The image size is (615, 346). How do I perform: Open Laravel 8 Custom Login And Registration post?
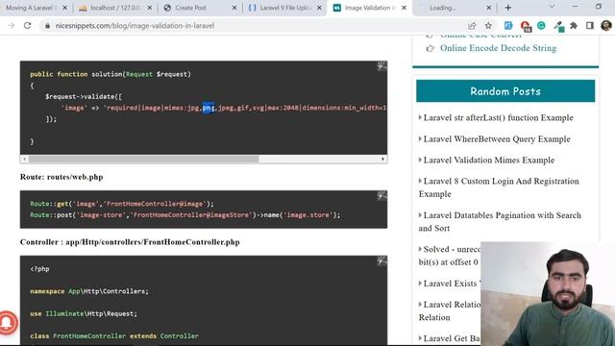coord(499,187)
